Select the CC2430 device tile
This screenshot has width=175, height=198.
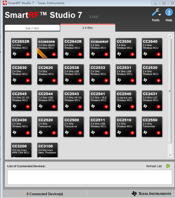21,126
